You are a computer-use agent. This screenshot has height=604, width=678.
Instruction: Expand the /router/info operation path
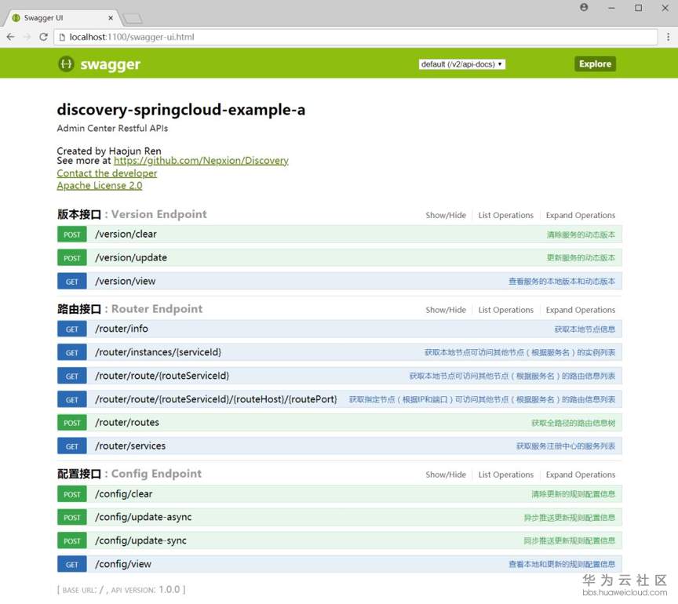(x=122, y=329)
